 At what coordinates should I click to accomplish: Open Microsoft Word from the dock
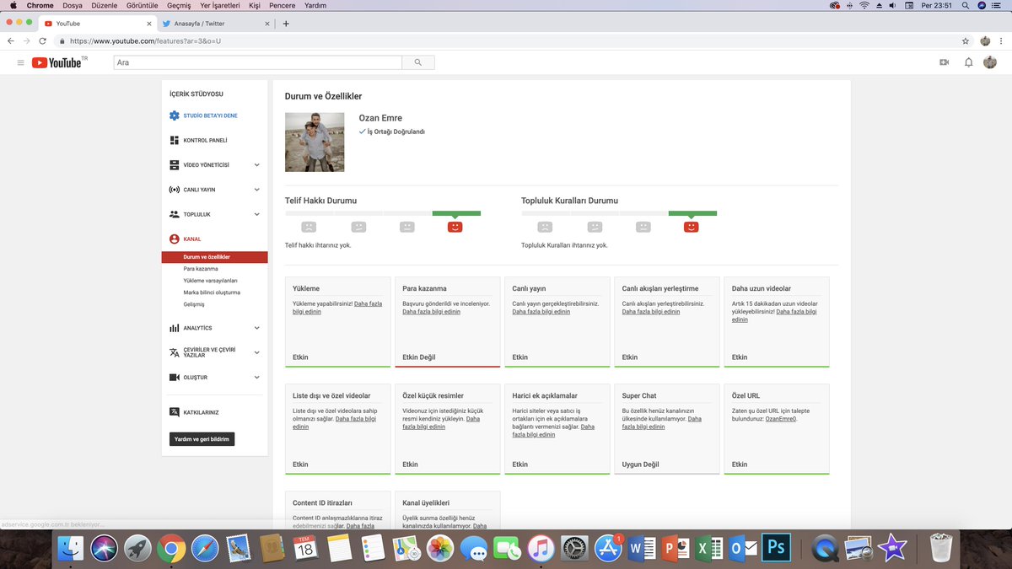642,549
